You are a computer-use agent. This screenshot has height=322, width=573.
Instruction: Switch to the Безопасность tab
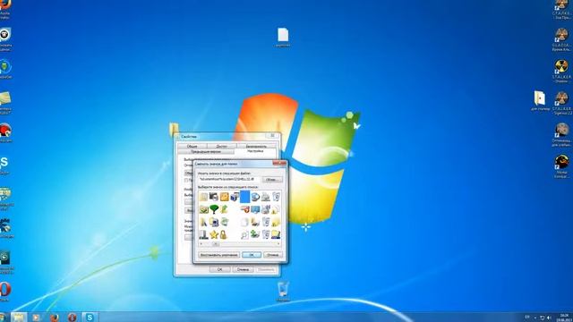(x=256, y=146)
